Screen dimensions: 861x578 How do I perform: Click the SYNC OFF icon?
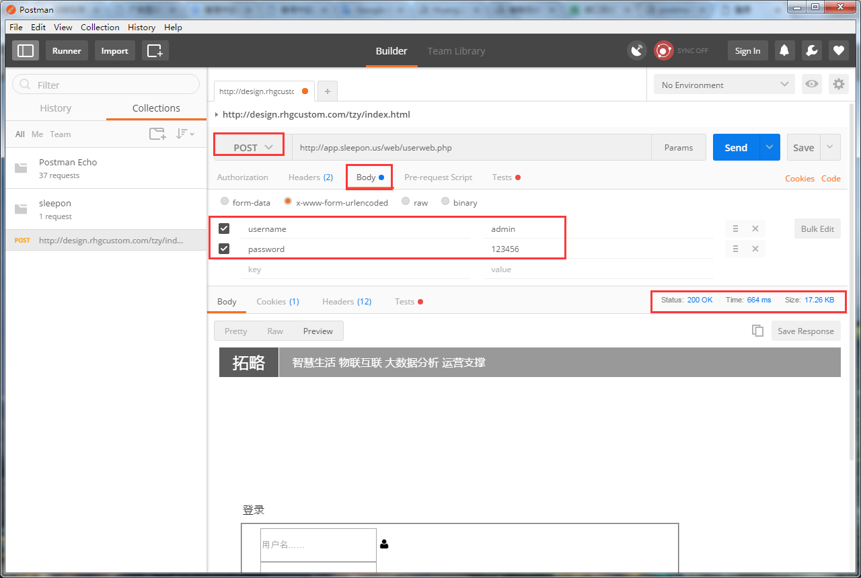point(664,50)
